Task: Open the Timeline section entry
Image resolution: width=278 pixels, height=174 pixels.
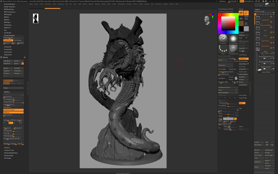Action: click(x=7, y=148)
